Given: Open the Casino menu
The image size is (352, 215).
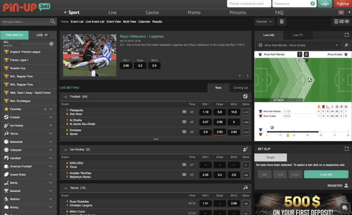Looking at the screenshot, I should 152,13.
